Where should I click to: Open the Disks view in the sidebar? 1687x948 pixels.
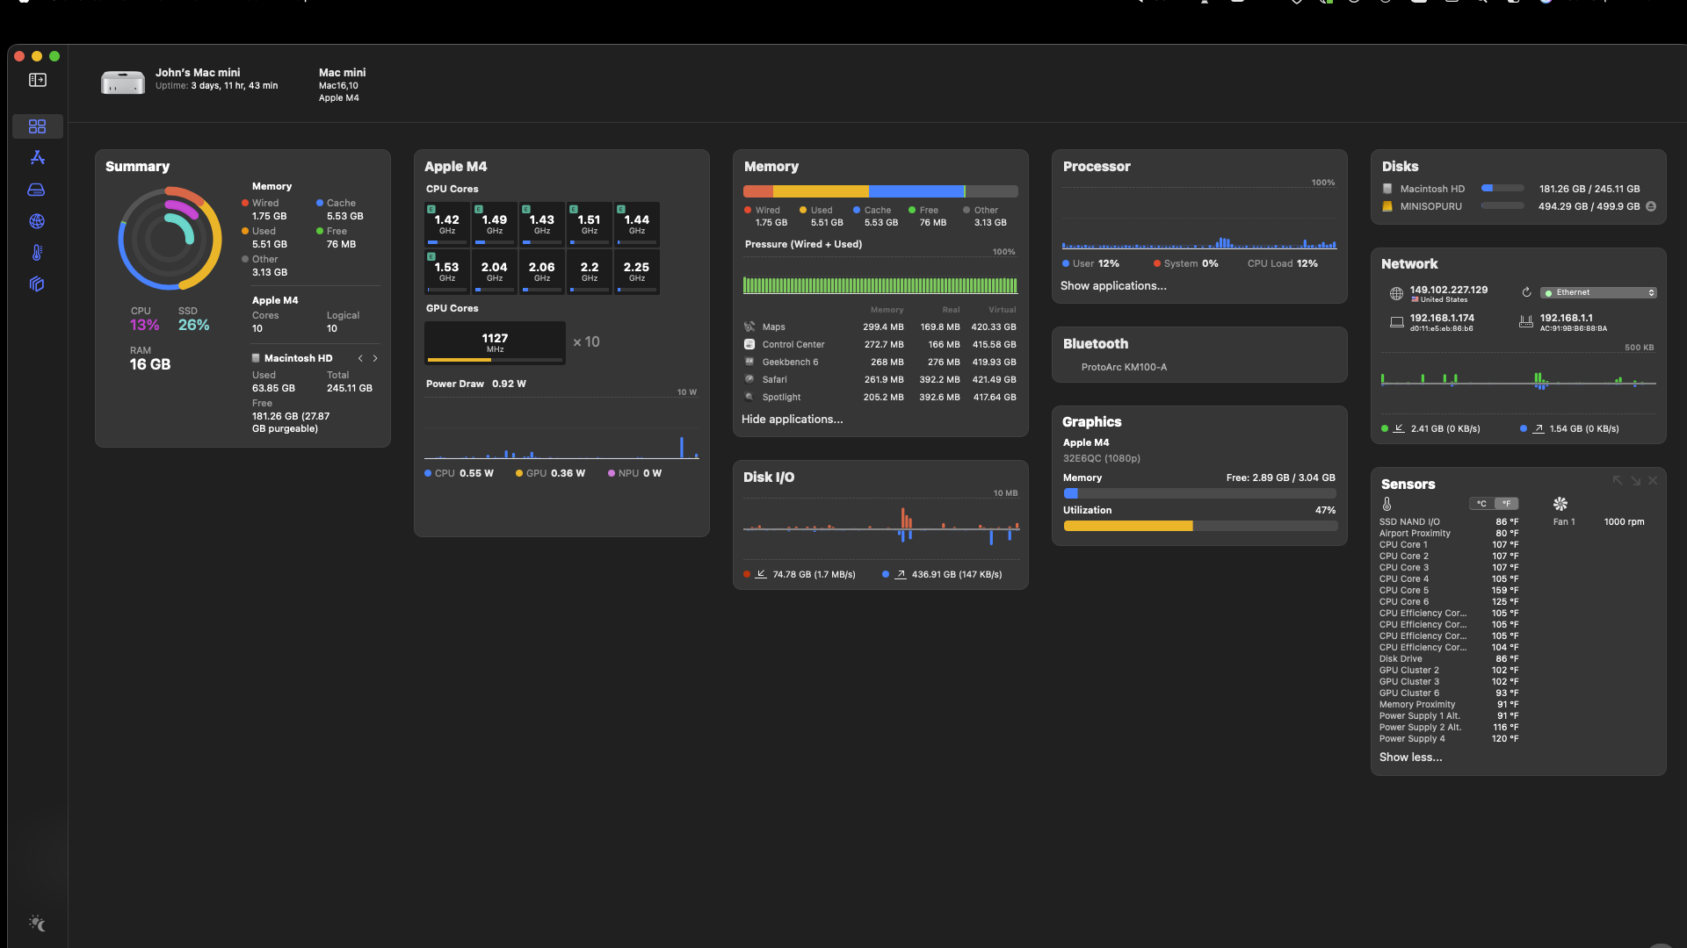(37, 190)
